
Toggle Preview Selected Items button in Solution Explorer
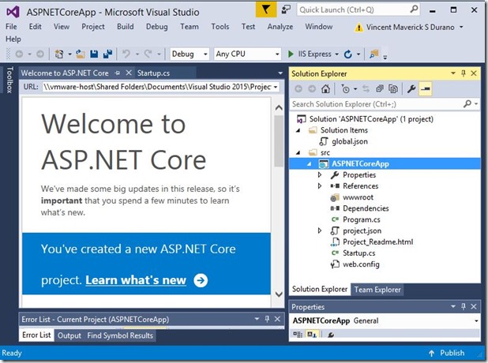[x=426, y=89]
